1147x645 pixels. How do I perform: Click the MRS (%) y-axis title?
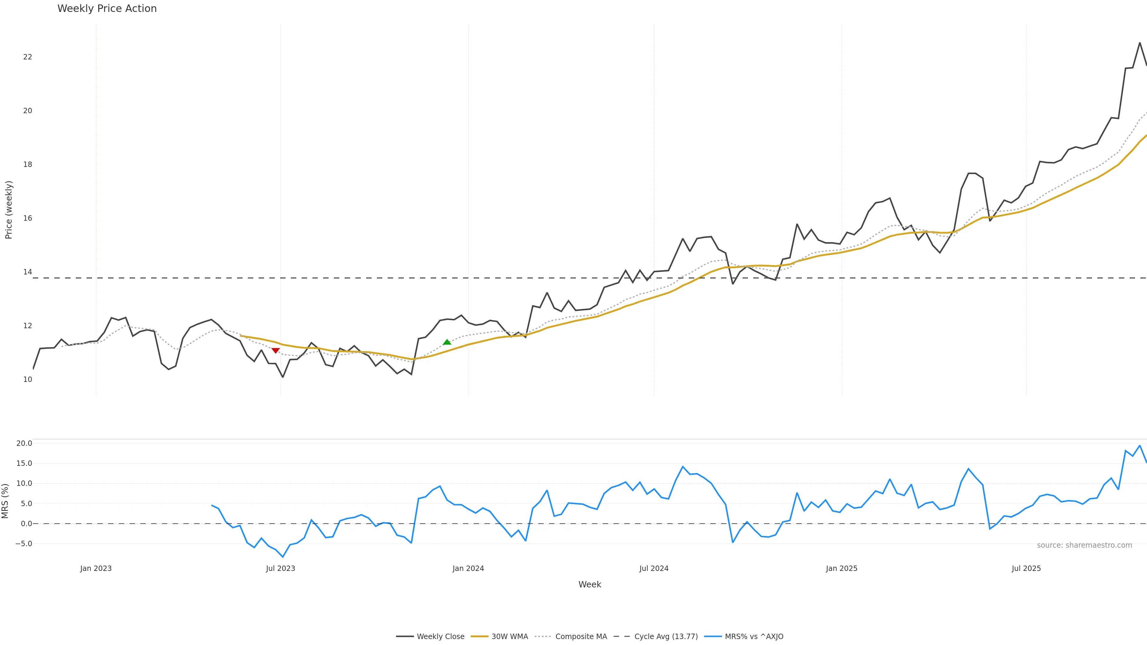coord(5,501)
